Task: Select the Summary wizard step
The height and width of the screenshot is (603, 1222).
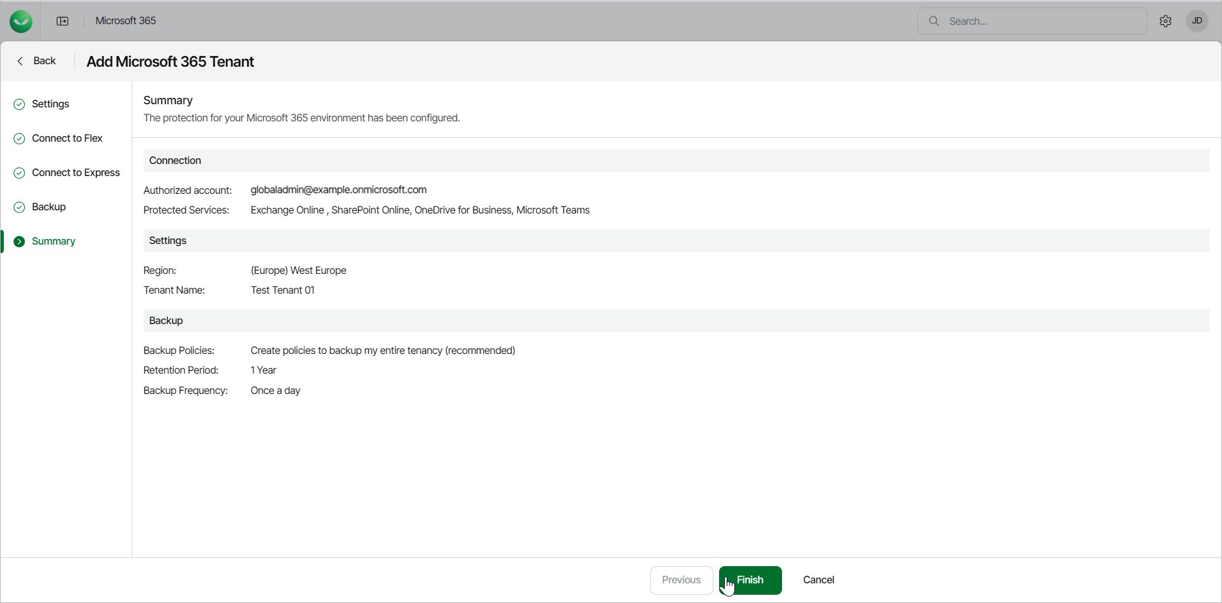Action: [x=53, y=241]
